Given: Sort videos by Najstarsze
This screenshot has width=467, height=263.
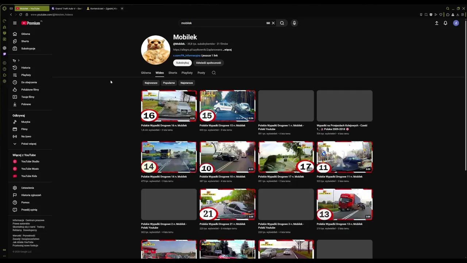Looking at the screenshot, I should [x=187, y=83].
